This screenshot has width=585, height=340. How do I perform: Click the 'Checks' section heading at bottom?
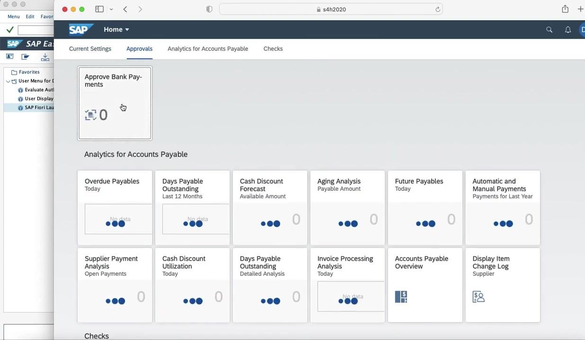click(x=97, y=336)
